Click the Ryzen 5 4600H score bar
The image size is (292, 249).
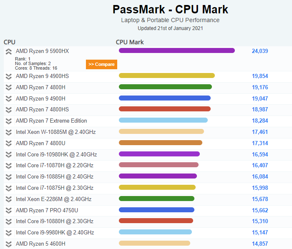tap(155, 243)
